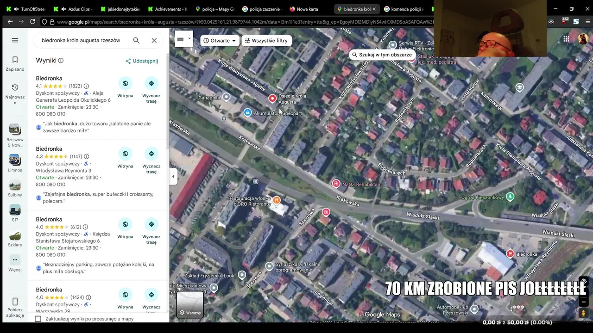Toggle Zaktualizuj wyniki po przesunięciu mapy checkbox

tap(38, 319)
